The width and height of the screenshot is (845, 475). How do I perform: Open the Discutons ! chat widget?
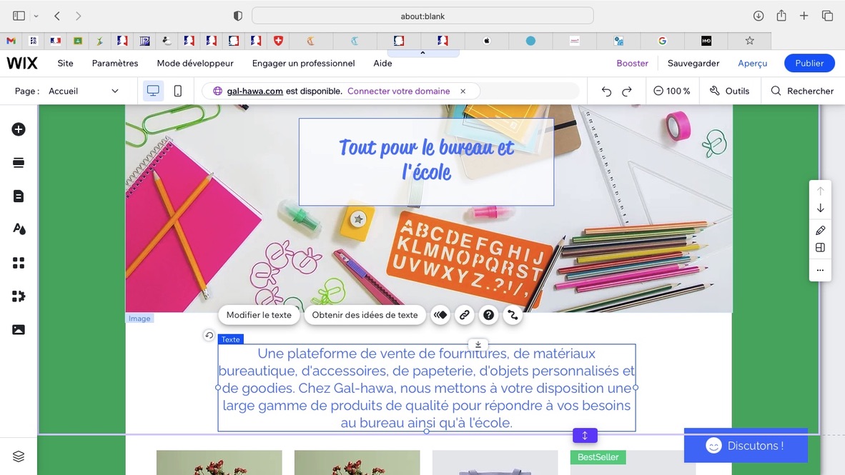[746, 446]
